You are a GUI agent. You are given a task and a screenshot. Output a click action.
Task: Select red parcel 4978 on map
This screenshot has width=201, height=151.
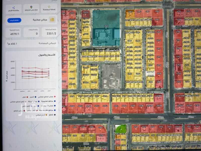click(x=159, y=75)
